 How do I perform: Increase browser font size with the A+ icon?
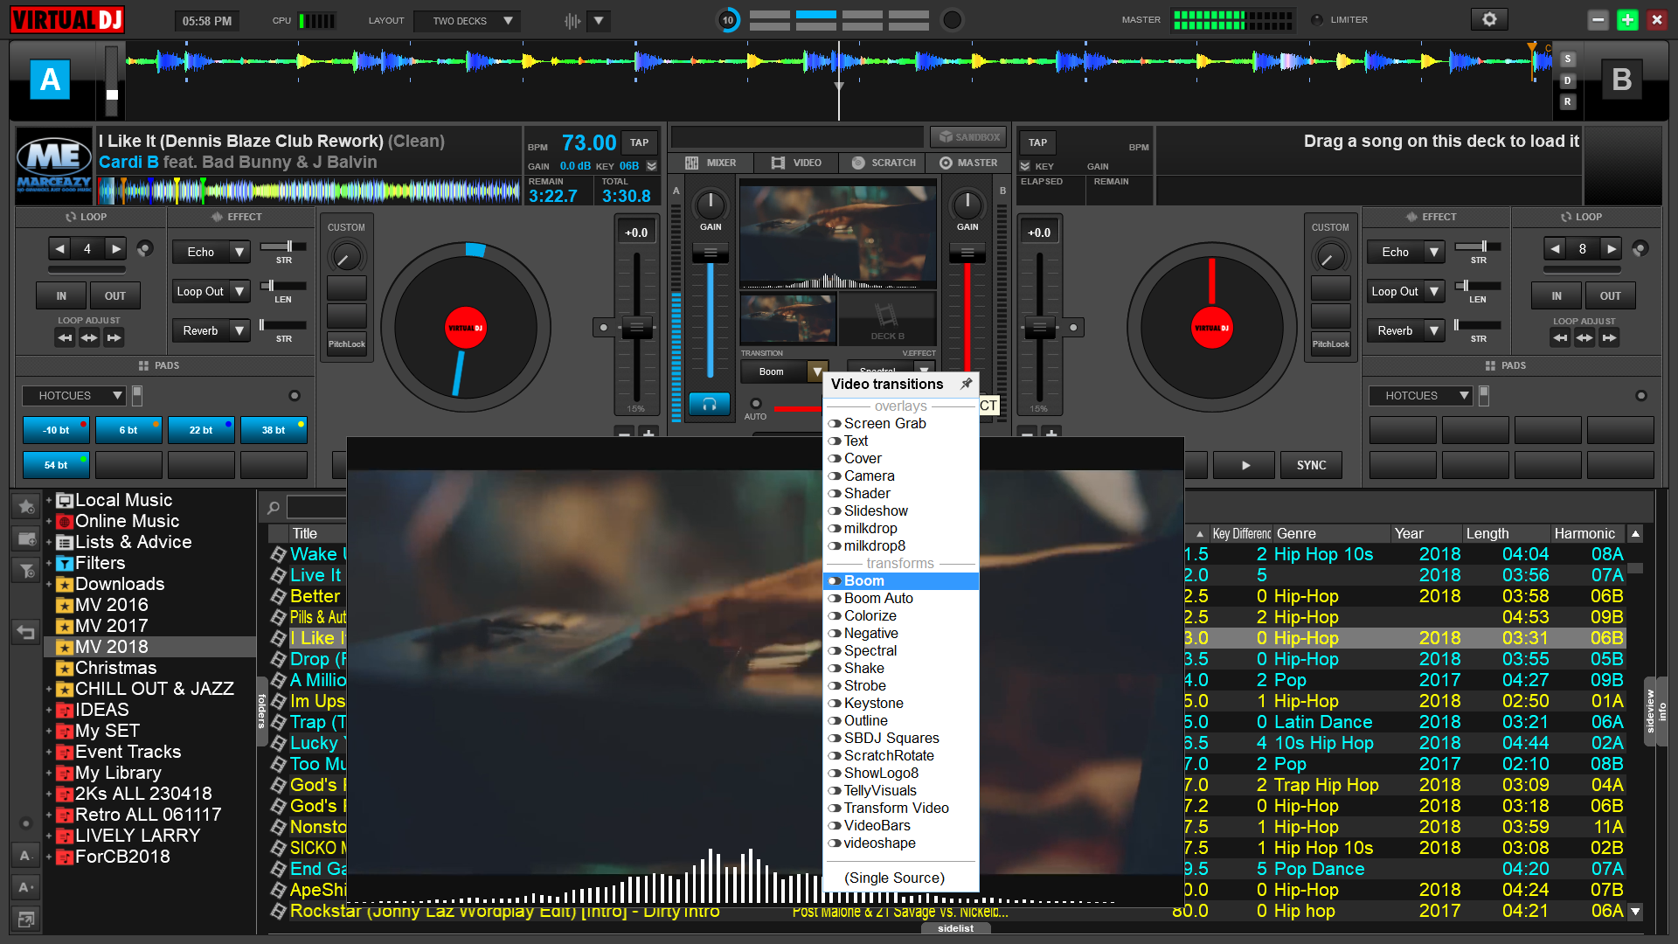[x=26, y=887]
